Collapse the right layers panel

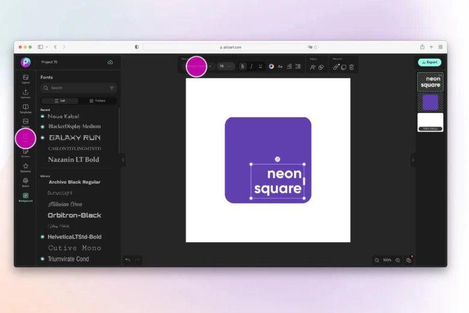412,160
